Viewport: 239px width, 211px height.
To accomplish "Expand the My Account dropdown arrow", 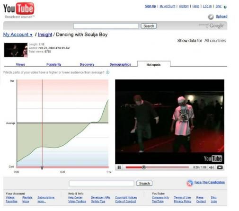I will coord(31,35).
